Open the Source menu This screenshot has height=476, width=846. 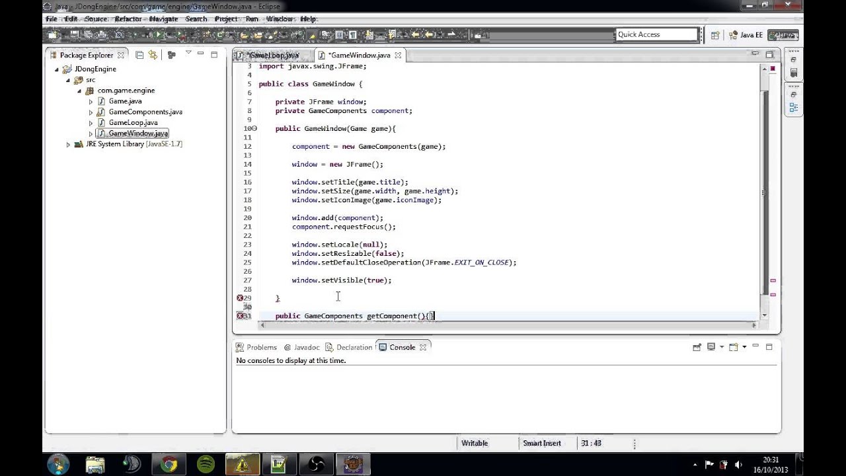pyautogui.click(x=96, y=19)
